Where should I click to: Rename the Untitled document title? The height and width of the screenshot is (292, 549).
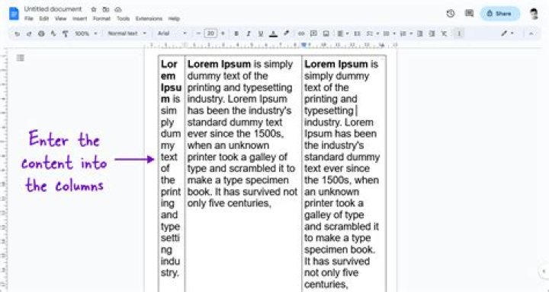coord(53,9)
